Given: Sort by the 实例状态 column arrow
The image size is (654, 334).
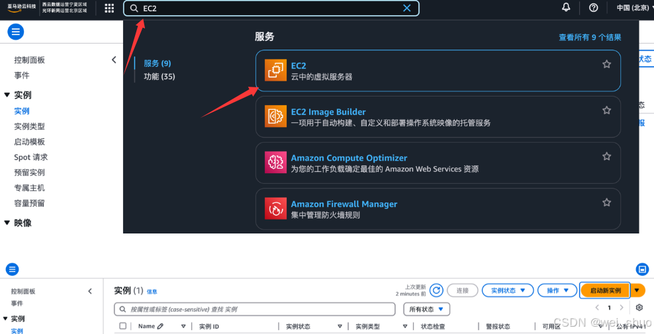Looking at the screenshot, I should (x=340, y=327).
